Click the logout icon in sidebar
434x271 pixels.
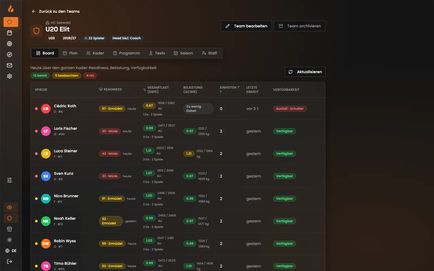(9, 262)
